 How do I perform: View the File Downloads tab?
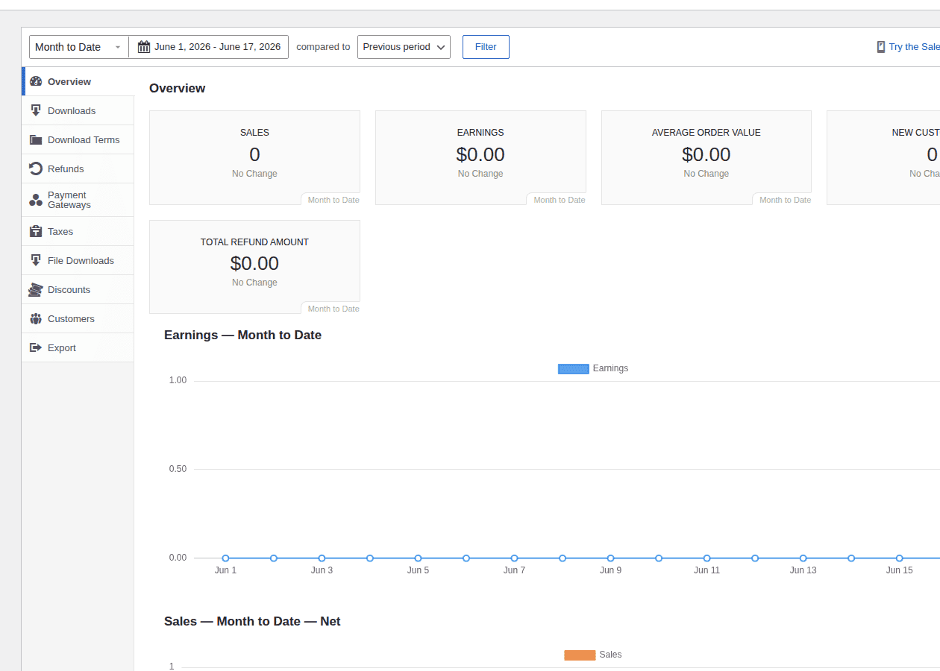(78, 260)
